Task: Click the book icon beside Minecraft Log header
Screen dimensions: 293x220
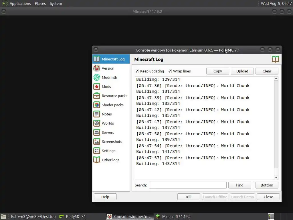Action: [x=275, y=59]
